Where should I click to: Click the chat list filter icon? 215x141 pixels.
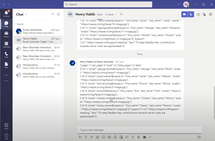(53, 14)
